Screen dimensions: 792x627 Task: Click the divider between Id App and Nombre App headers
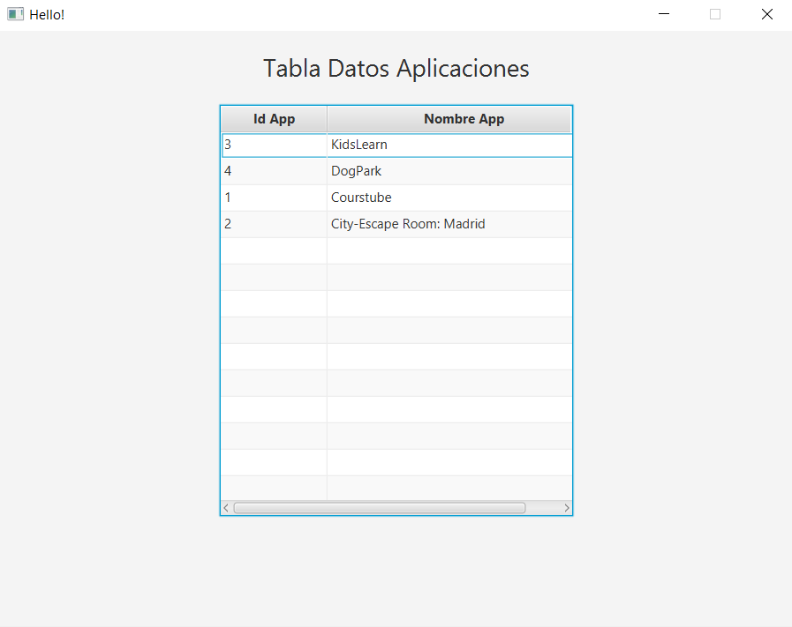click(x=327, y=118)
